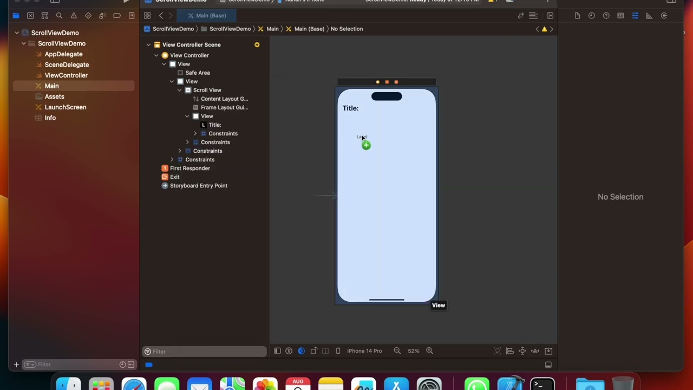
Task: Open the Test navigator diamond icon
Action: click(88, 16)
